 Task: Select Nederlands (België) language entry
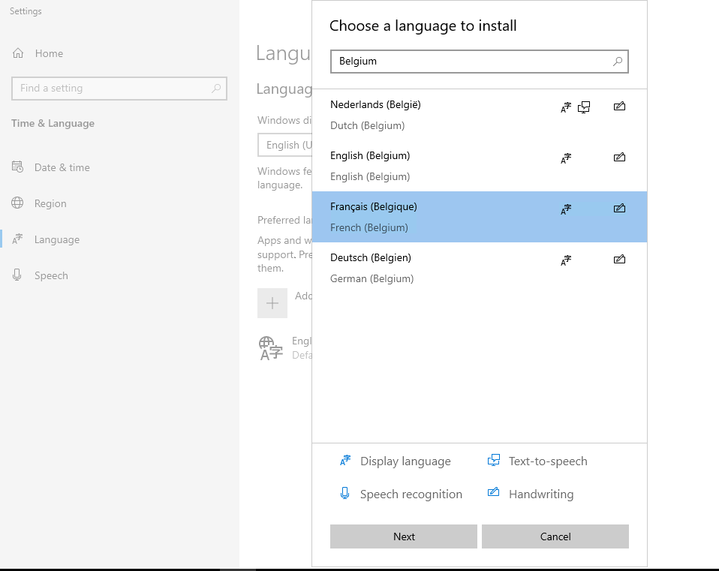tap(479, 115)
